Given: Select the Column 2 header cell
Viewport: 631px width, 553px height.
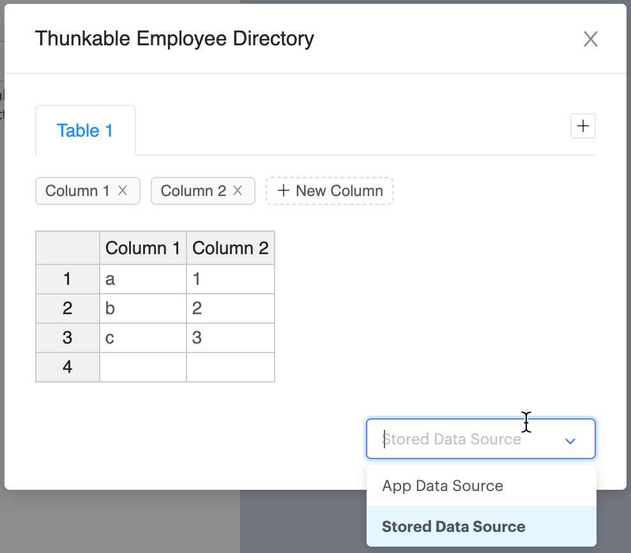Looking at the screenshot, I should click(x=231, y=248).
